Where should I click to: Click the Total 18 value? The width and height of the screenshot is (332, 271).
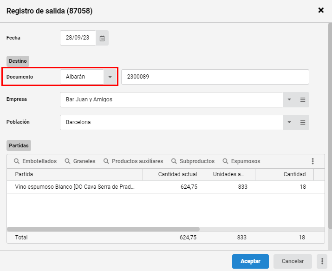click(302, 238)
